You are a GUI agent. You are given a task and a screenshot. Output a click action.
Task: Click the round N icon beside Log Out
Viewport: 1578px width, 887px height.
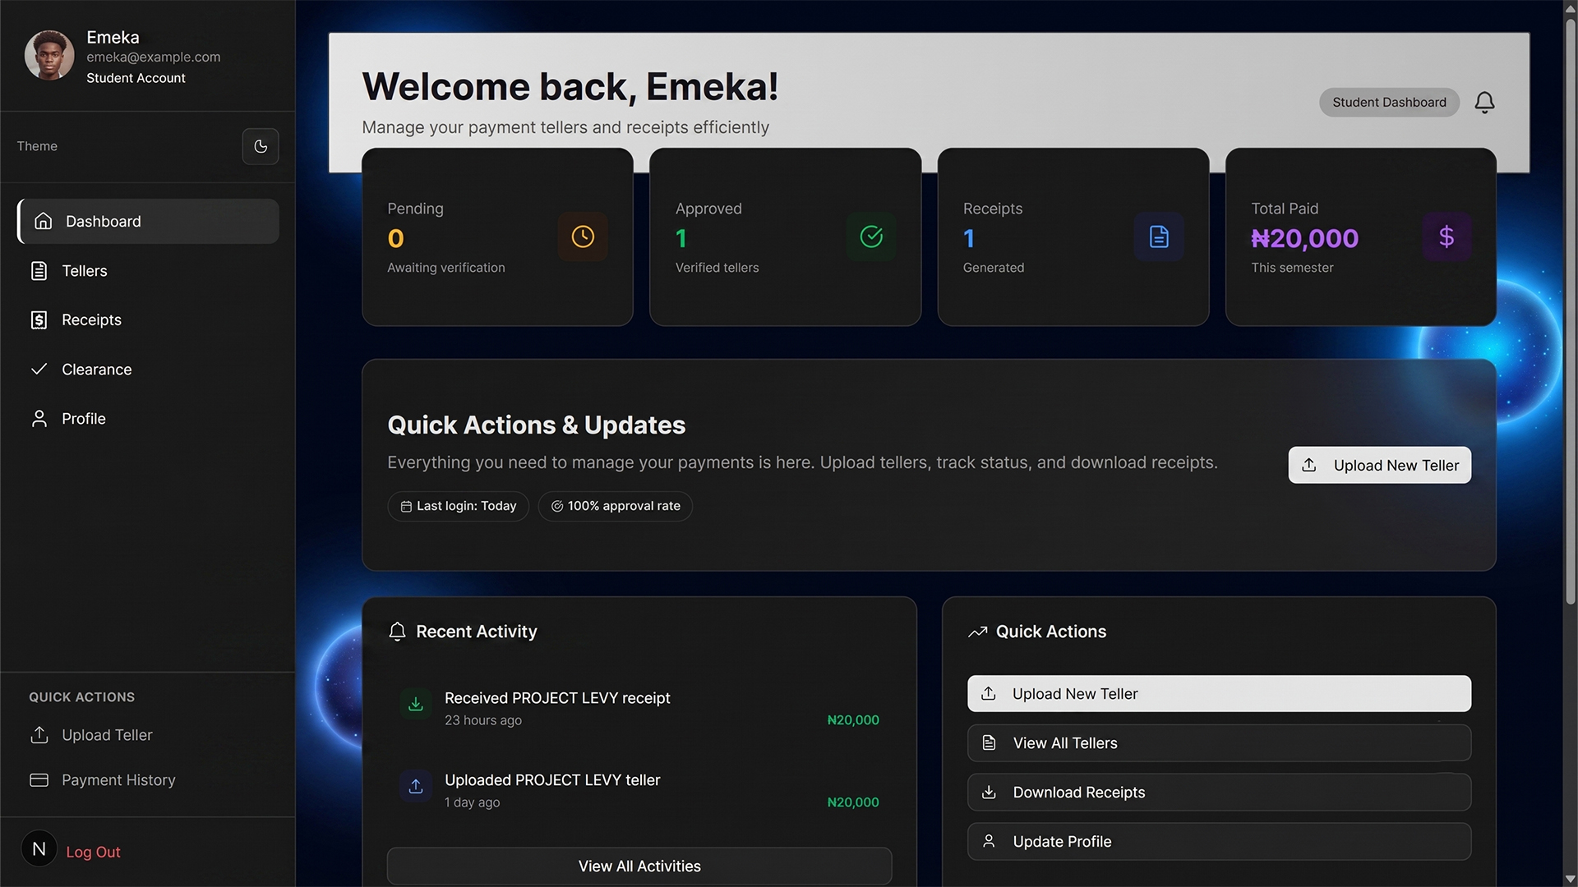click(39, 849)
